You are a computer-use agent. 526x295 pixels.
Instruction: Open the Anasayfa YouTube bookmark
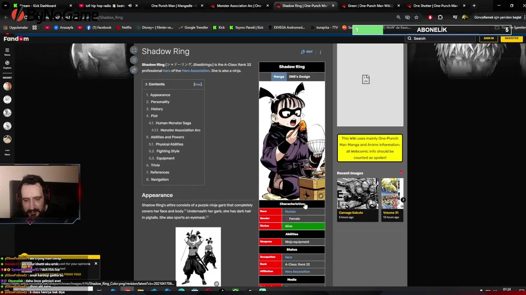[64, 27]
